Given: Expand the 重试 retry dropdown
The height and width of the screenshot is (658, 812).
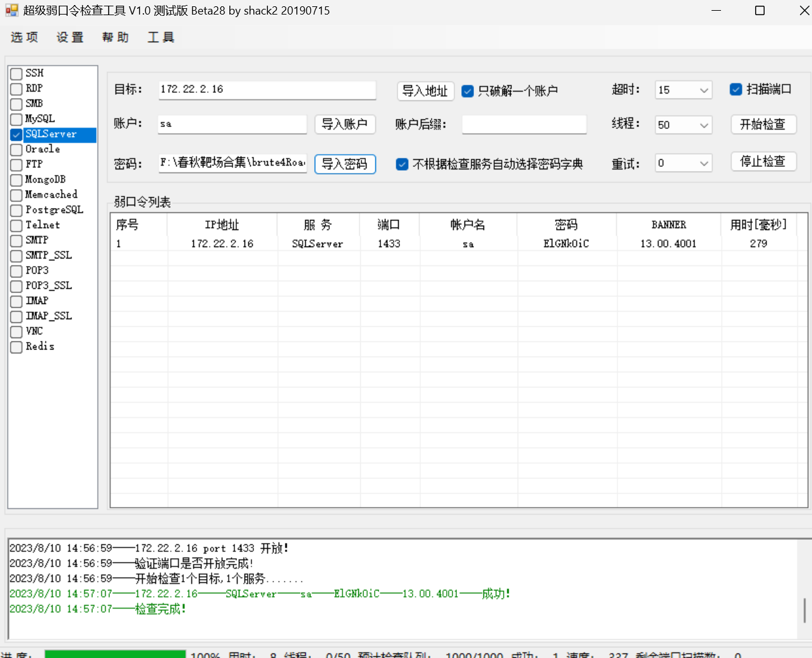Looking at the screenshot, I should coord(703,164).
